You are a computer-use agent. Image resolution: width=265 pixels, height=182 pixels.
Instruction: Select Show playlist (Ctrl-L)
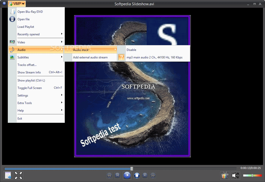point(36,80)
